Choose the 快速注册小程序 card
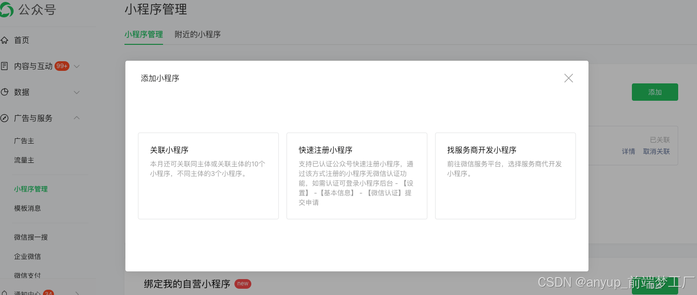Viewport: 697px width, 295px height. 357,176
